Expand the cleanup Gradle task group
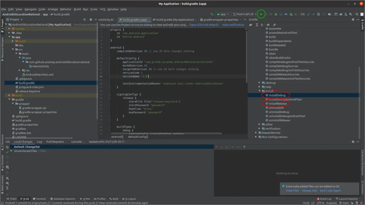This screenshot has width=365, height=205. 259,83
